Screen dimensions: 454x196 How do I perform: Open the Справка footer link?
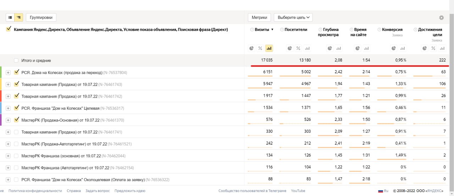(74, 191)
